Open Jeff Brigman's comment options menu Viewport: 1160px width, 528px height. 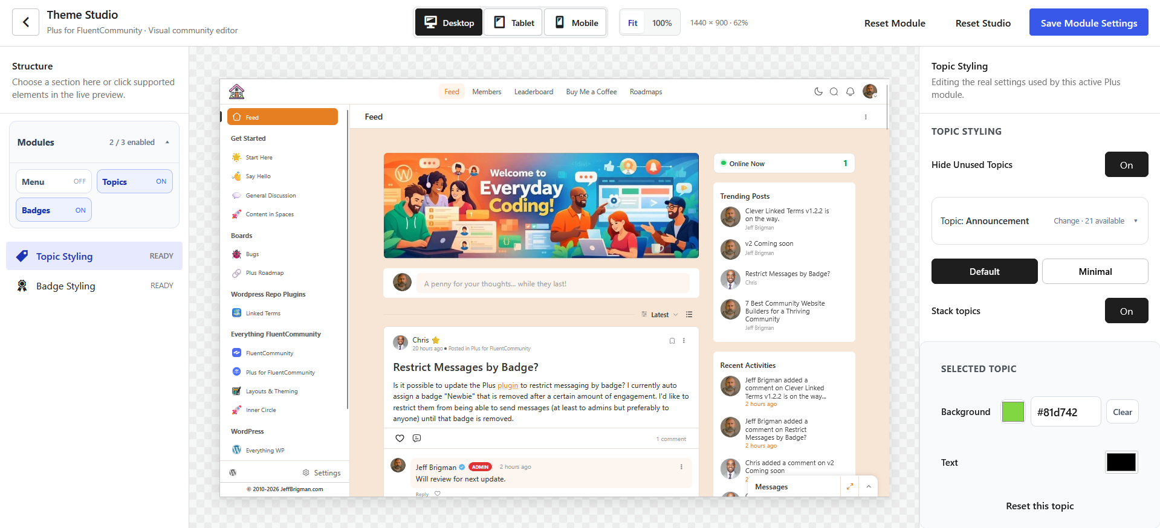coord(681,467)
